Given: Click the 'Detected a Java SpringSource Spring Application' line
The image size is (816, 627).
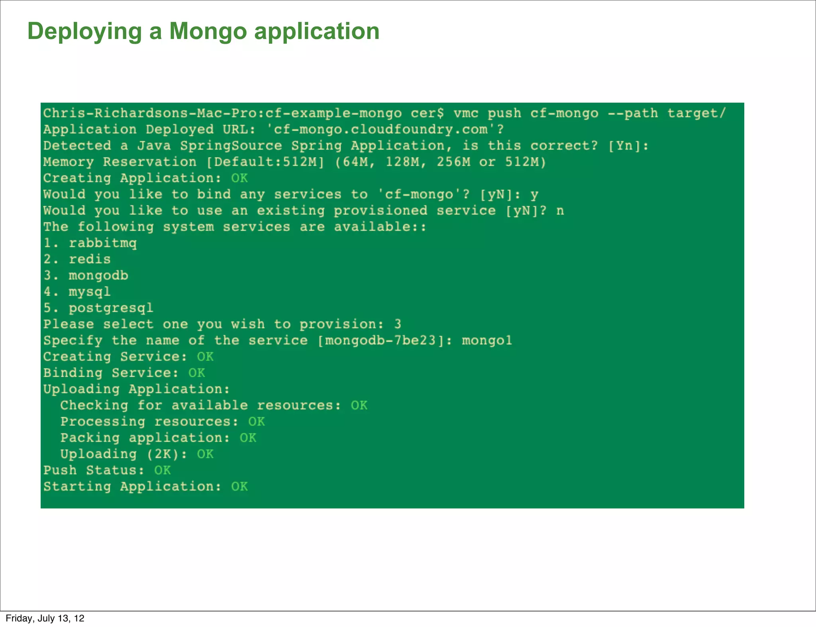Looking at the screenshot, I should 346,146.
